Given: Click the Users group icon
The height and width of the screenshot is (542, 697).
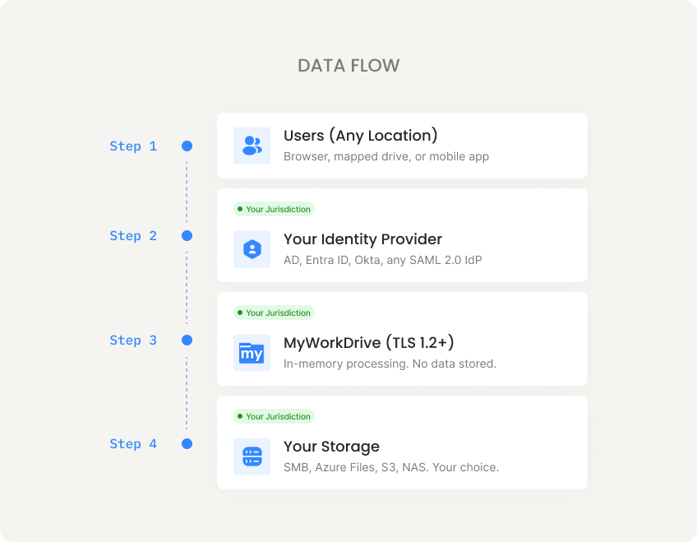Looking at the screenshot, I should click(252, 146).
